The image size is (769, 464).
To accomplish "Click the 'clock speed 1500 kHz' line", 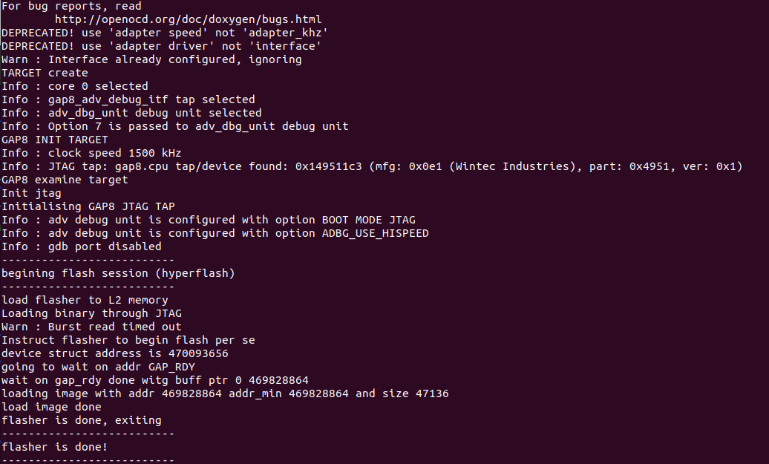I will (91, 153).
